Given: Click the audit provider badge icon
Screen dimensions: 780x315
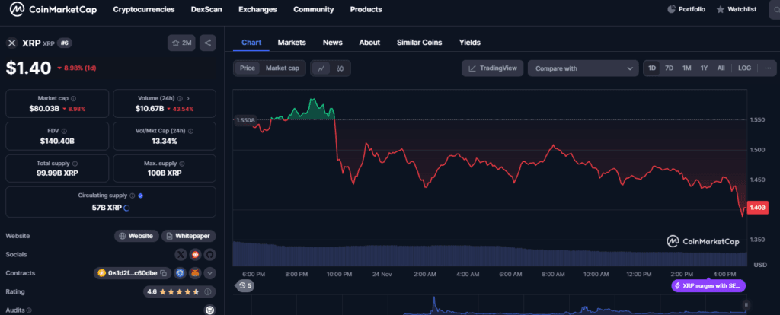Looking at the screenshot, I should 210,310.
